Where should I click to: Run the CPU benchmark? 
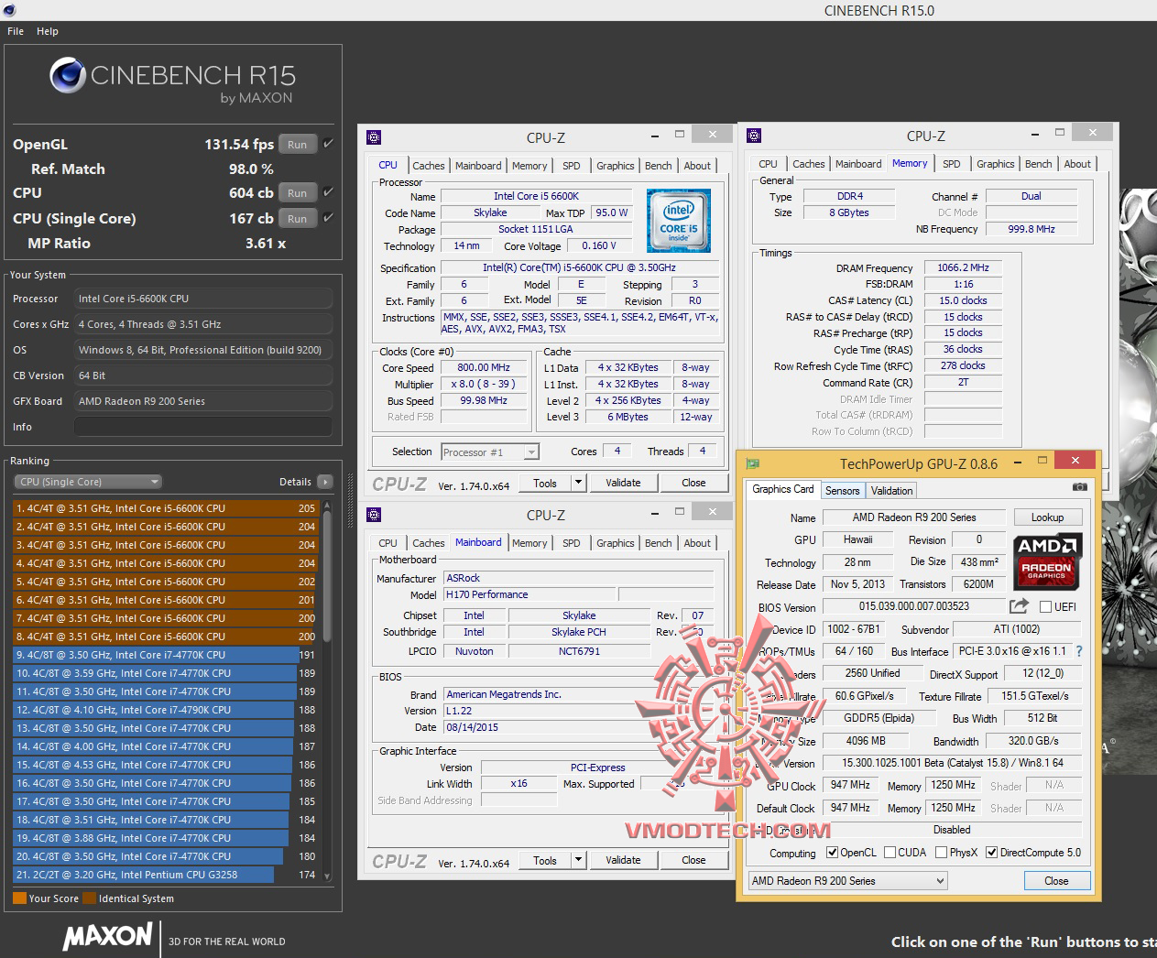click(298, 192)
